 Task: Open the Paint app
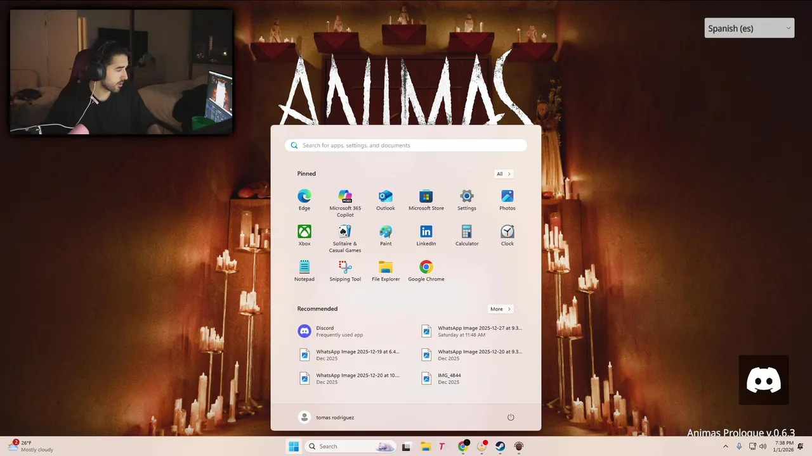(x=386, y=235)
